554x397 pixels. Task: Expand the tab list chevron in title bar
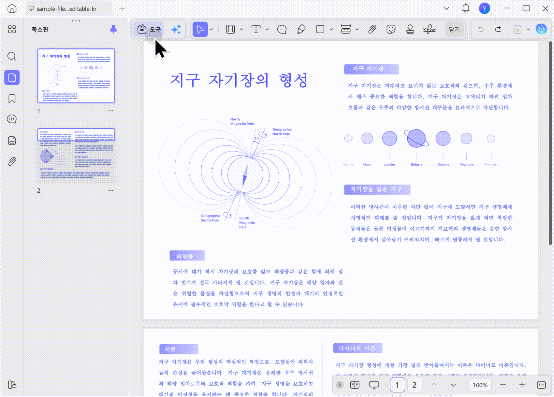pos(446,9)
